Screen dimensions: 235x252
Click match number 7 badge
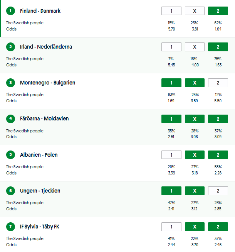tap(11, 227)
